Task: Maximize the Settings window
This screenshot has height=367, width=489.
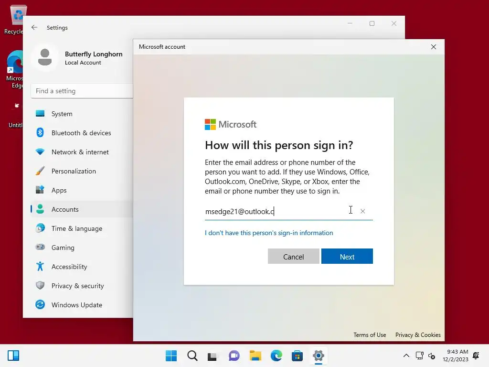Action: pyautogui.click(x=372, y=23)
